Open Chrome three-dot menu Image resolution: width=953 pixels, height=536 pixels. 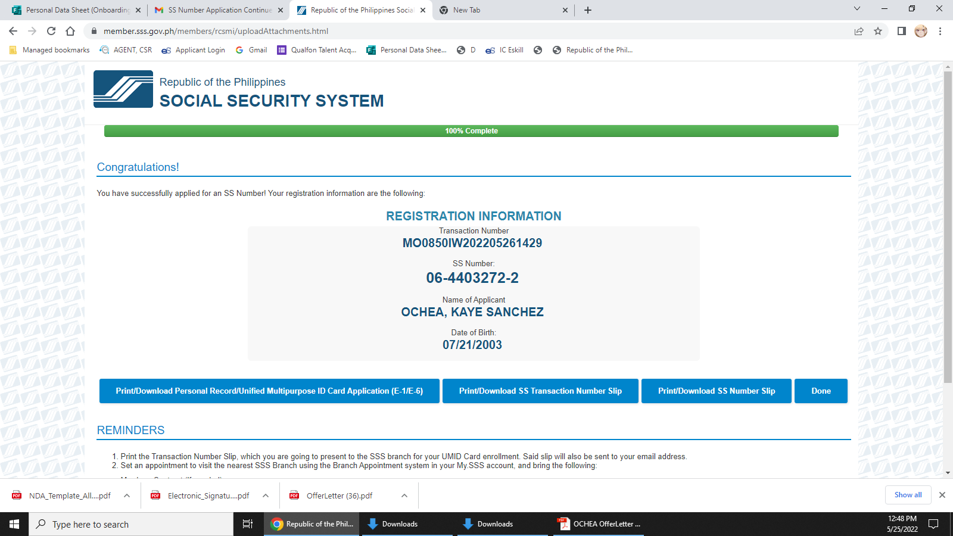coord(940,31)
